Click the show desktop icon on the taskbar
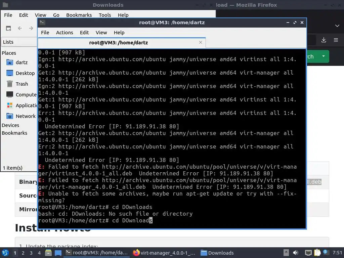Viewport: 344px width, 258px height. point(58,253)
